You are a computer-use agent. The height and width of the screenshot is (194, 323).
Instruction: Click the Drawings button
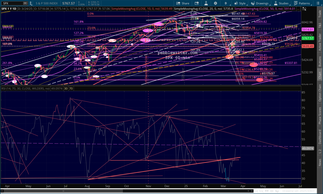pos(260,3)
